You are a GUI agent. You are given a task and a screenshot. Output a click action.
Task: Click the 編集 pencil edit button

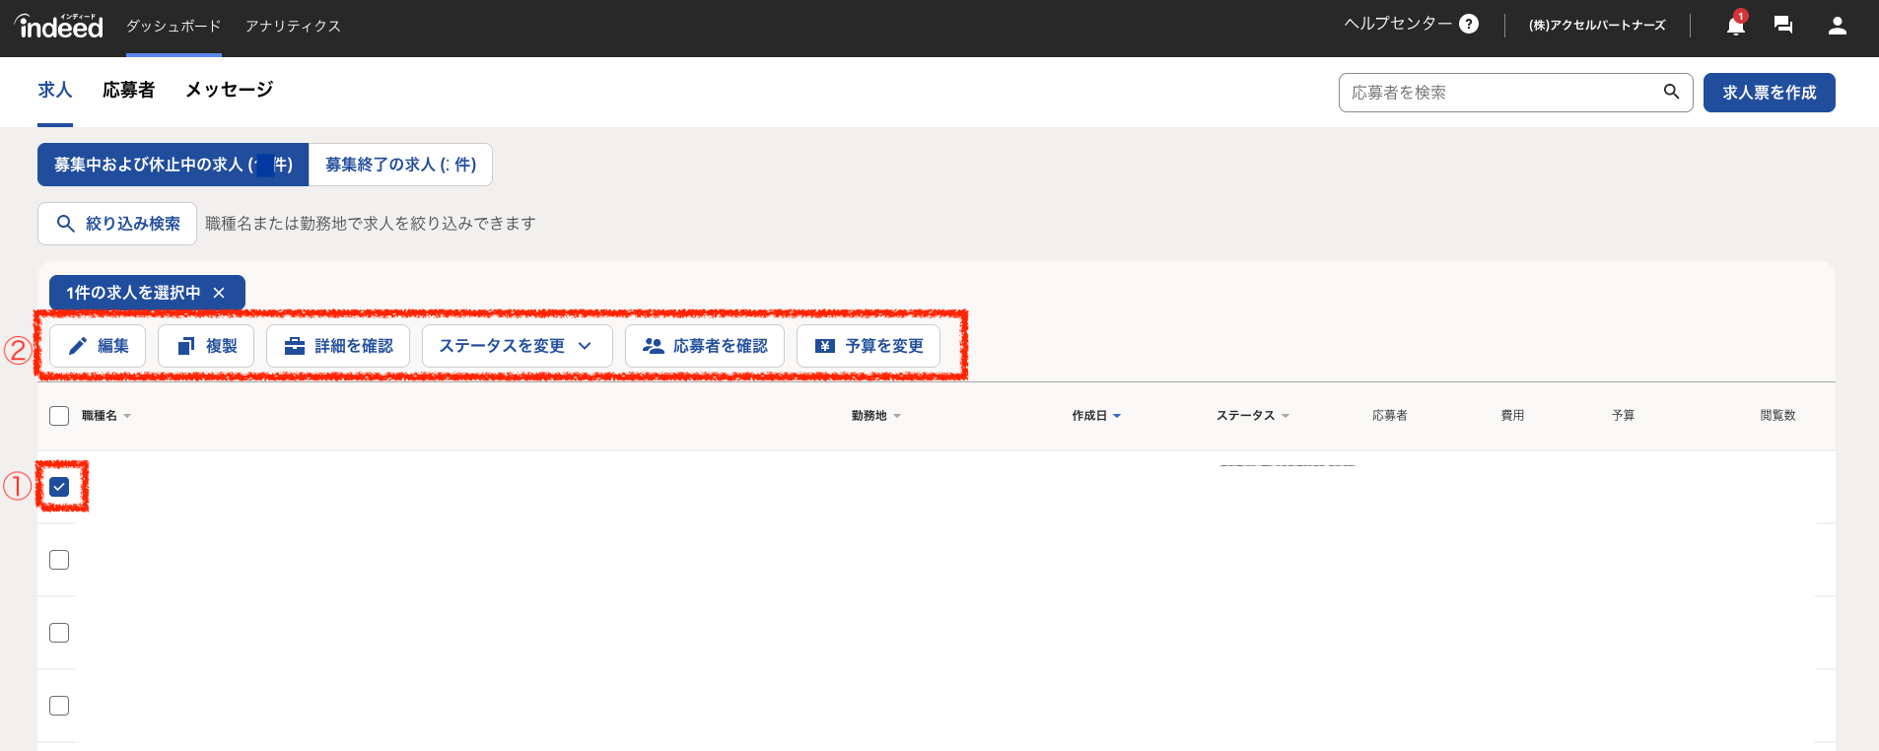(98, 346)
